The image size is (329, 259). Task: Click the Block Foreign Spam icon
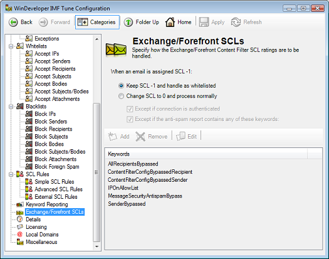pyautogui.click(x=29, y=167)
